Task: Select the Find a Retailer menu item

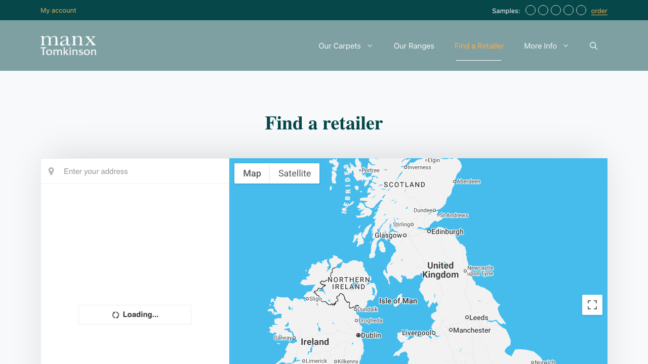Action: point(478,45)
